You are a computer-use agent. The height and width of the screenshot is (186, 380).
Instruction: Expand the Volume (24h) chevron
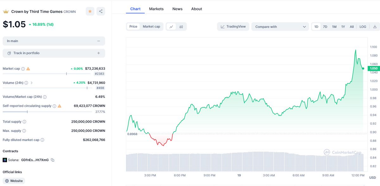tap(31, 83)
